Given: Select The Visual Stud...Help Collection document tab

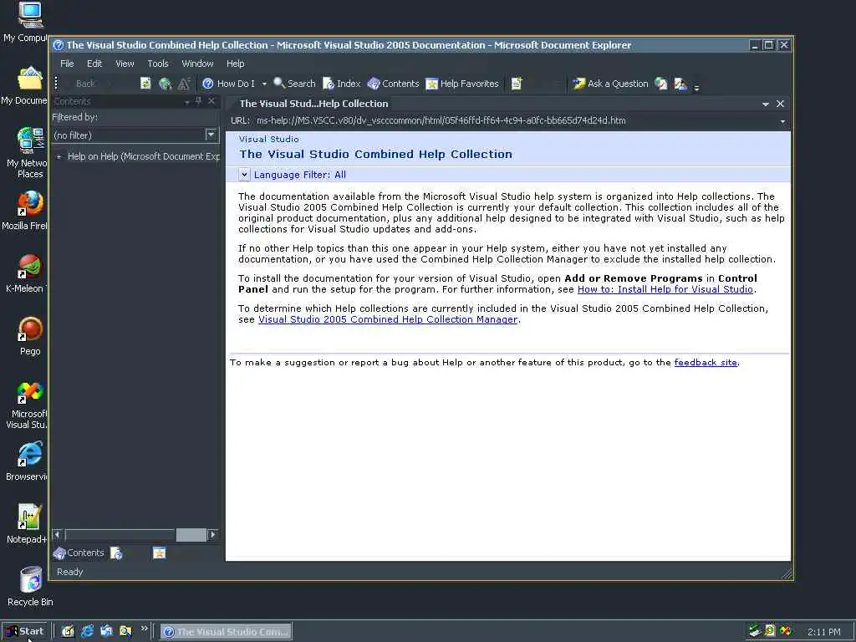Looking at the screenshot, I should pyautogui.click(x=313, y=104).
